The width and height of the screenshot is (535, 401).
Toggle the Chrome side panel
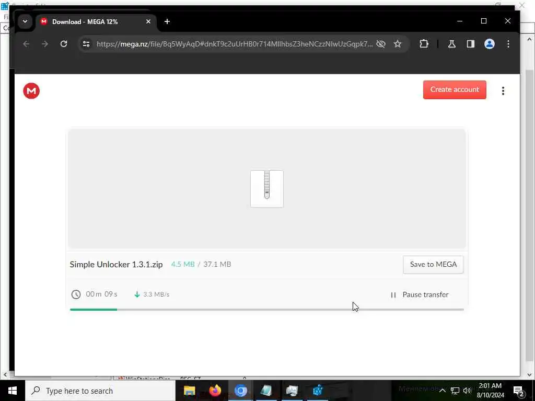471,44
